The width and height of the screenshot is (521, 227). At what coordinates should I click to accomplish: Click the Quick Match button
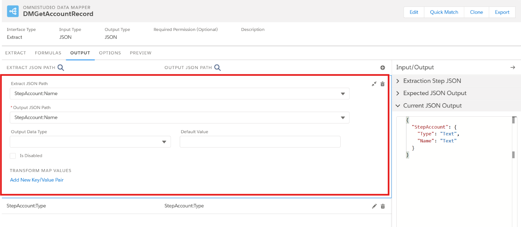point(444,12)
